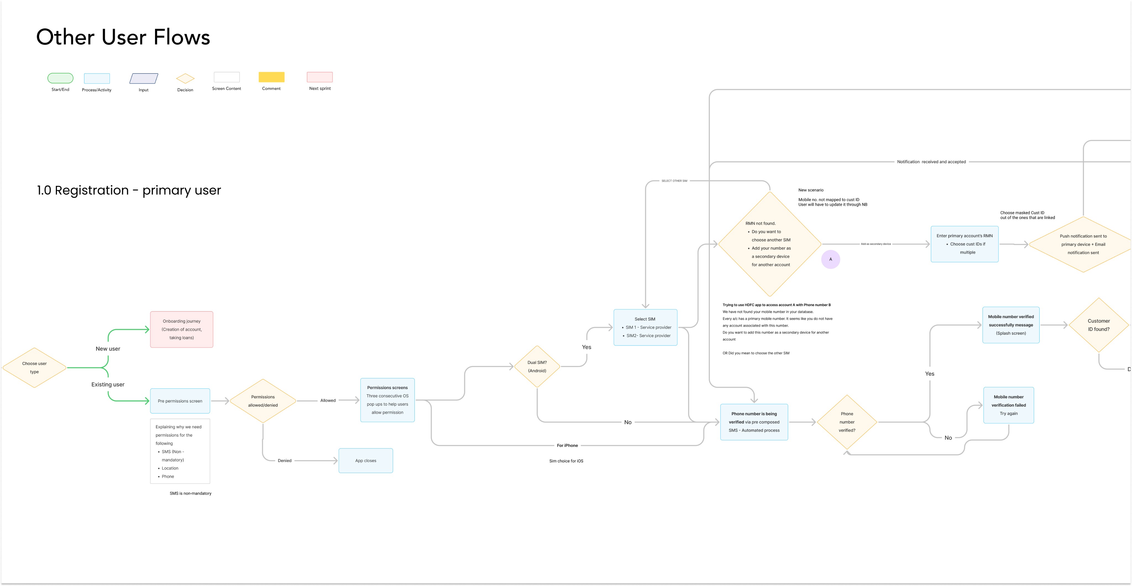Screen dimensions: 1132x586
Task: Click the purple circle marked A
Action: click(x=830, y=259)
